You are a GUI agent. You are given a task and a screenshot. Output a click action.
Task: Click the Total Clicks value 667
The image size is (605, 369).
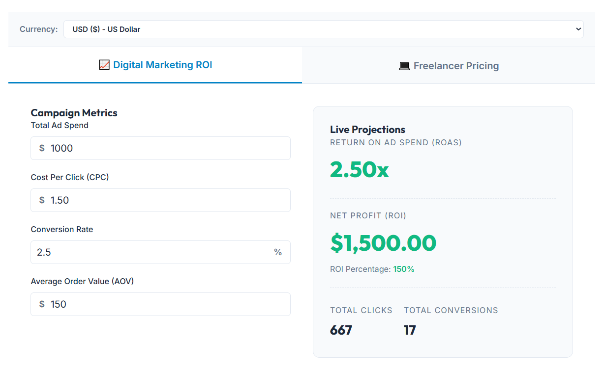(x=341, y=330)
